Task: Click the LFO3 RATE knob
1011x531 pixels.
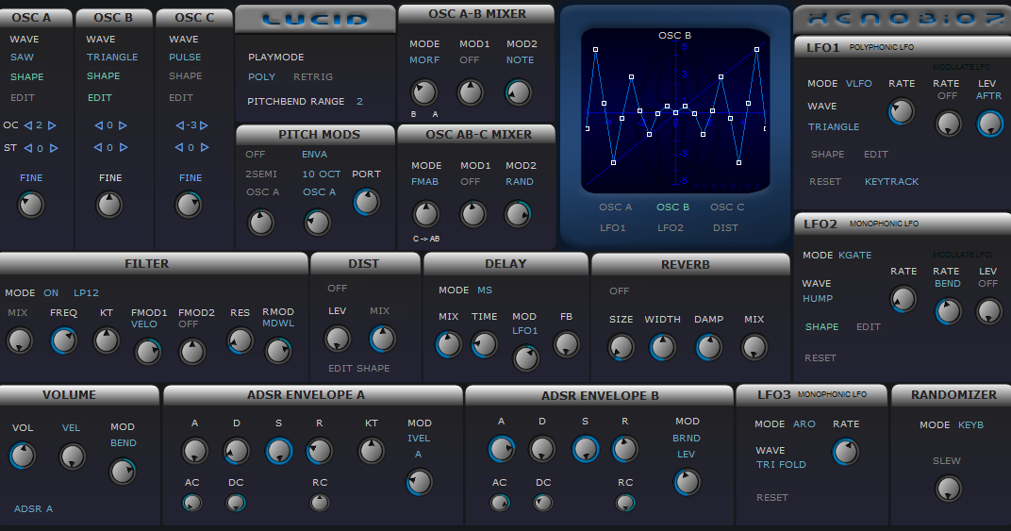Action: [x=845, y=452]
